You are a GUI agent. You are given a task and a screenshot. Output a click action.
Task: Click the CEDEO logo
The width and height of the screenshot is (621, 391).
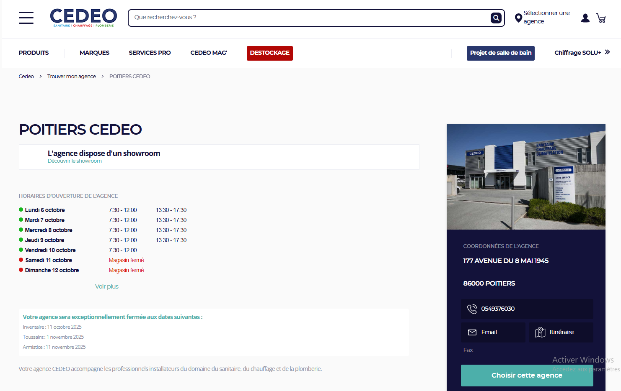83,18
